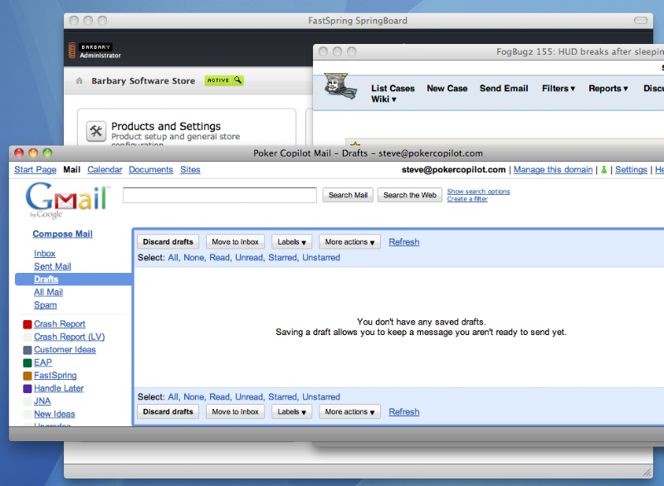Click Manage this domain link
664x486 pixels.
pyautogui.click(x=553, y=170)
